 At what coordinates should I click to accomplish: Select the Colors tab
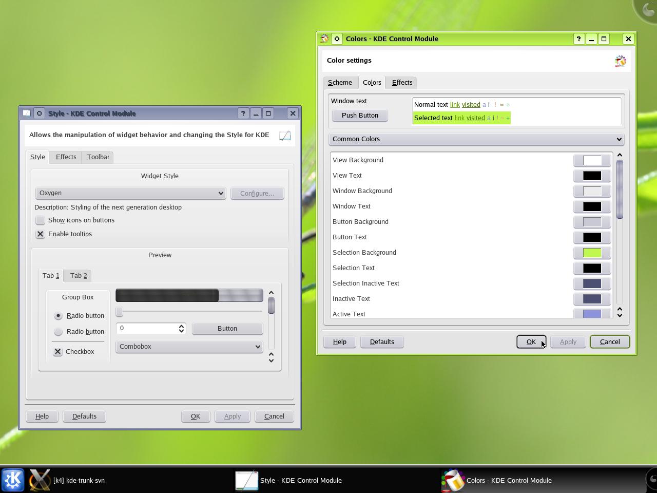(372, 83)
